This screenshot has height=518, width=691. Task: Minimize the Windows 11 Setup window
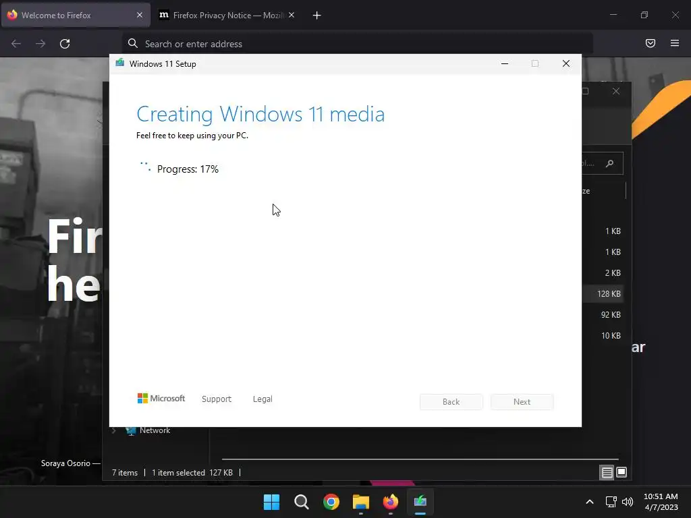pos(505,64)
